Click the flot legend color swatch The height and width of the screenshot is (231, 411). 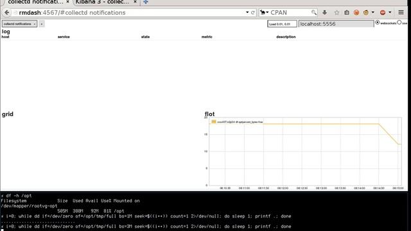point(214,122)
